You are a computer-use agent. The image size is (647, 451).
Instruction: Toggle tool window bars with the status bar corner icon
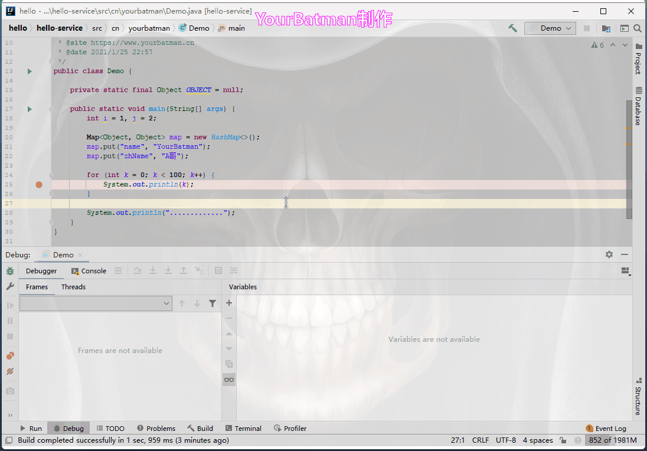[9, 440]
